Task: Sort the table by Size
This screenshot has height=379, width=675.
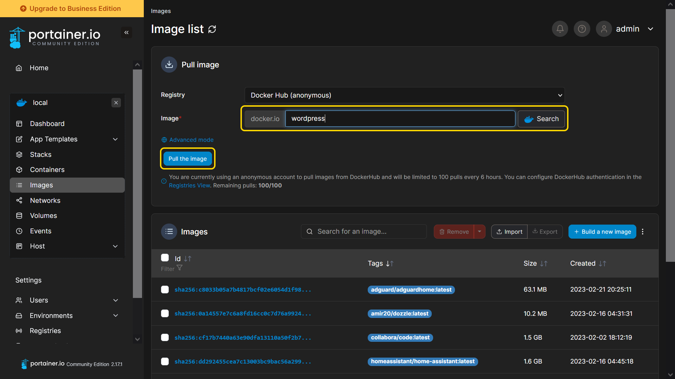Action: [x=544, y=264]
